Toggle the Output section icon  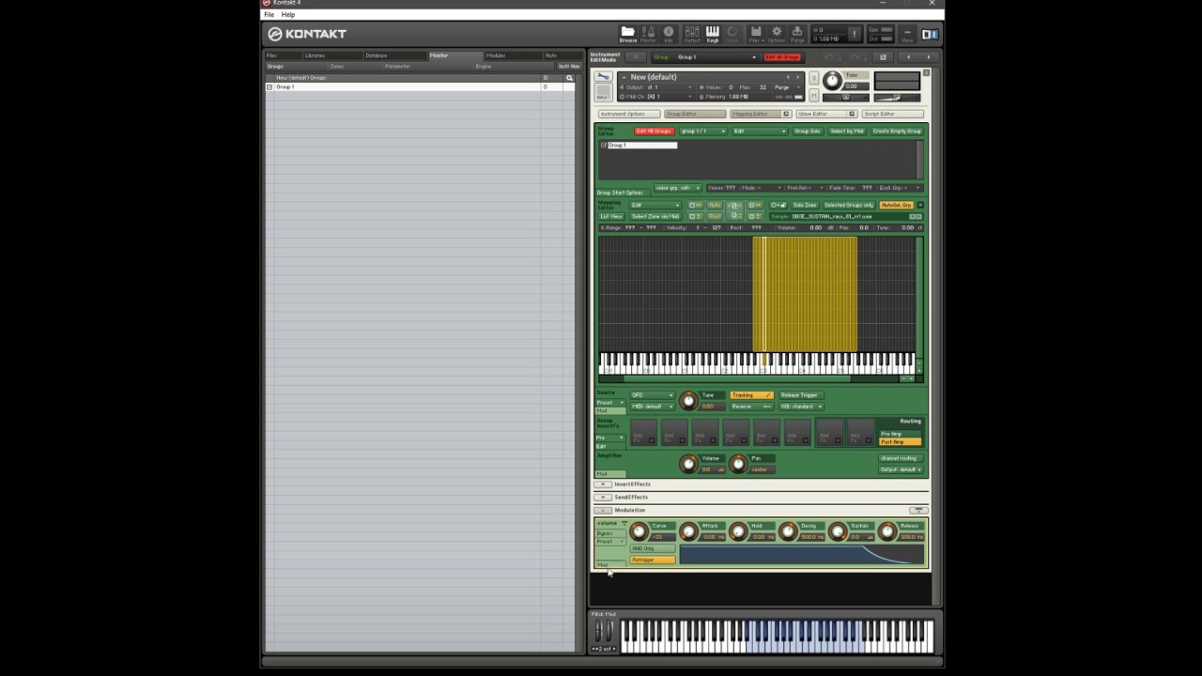(692, 34)
